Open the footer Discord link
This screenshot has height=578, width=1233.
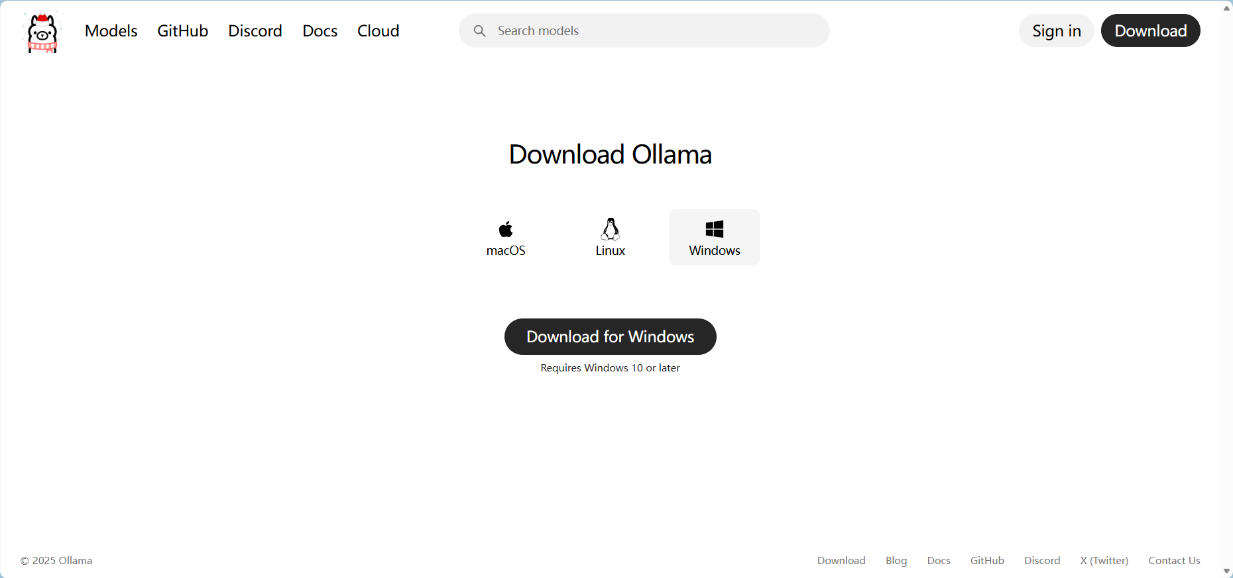[1042, 560]
